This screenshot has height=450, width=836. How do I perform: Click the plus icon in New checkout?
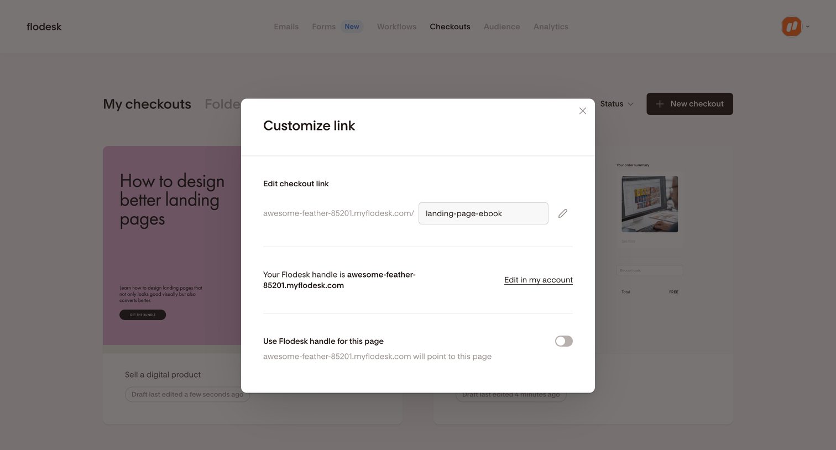coord(660,104)
